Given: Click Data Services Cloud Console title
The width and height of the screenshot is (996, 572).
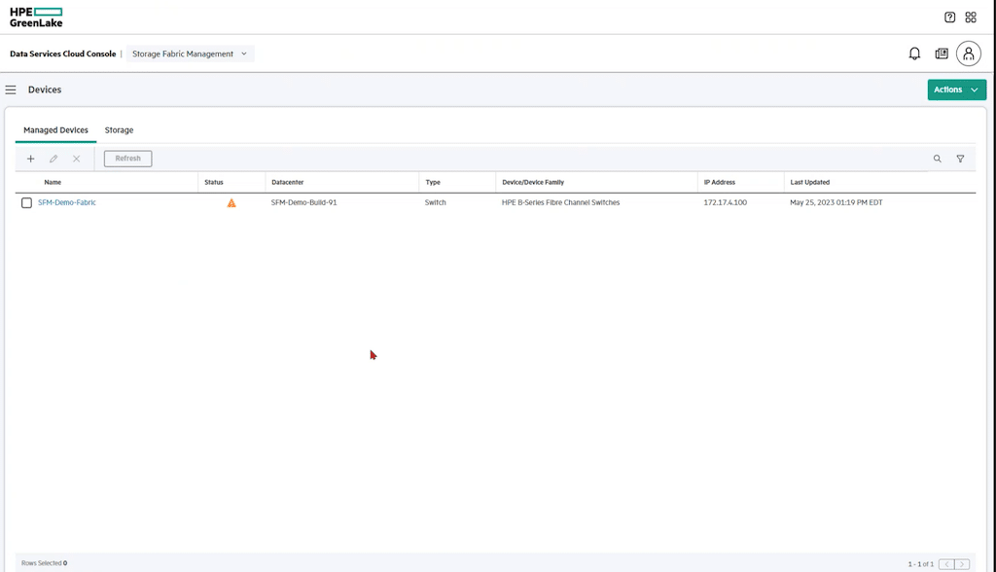Looking at the screenshot, I should click(63, 54).
